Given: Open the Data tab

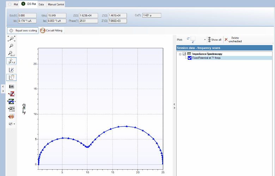Looking at the screenshot, I should click(x=41, y=4).
